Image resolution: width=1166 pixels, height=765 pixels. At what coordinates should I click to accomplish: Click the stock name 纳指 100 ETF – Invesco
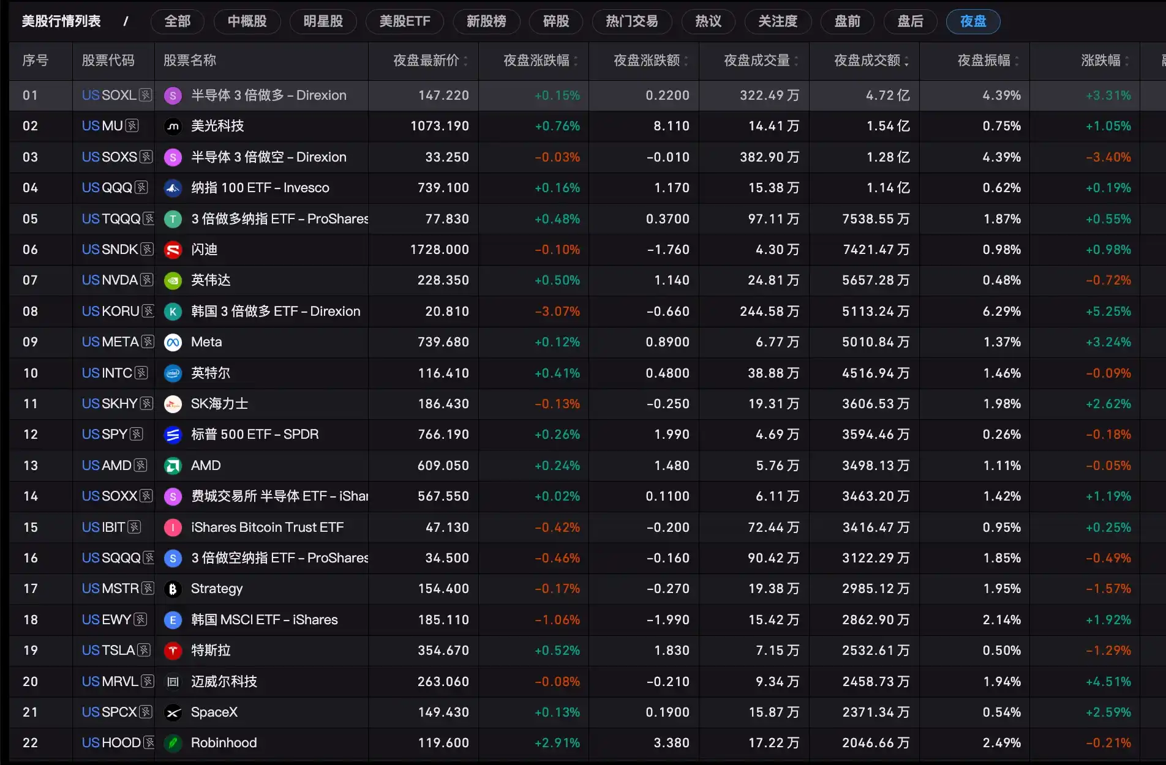260,188
